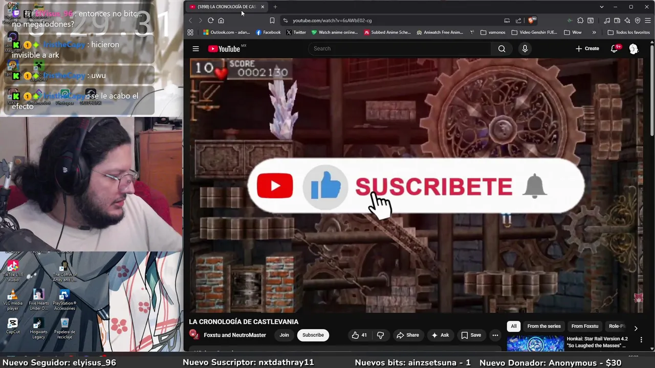The width and height of the screenshot is (655, 368).
Task: Click LA CRONOLOGÍA DE CASTLEVANIA video title
Action: click(x=244, y=322)
